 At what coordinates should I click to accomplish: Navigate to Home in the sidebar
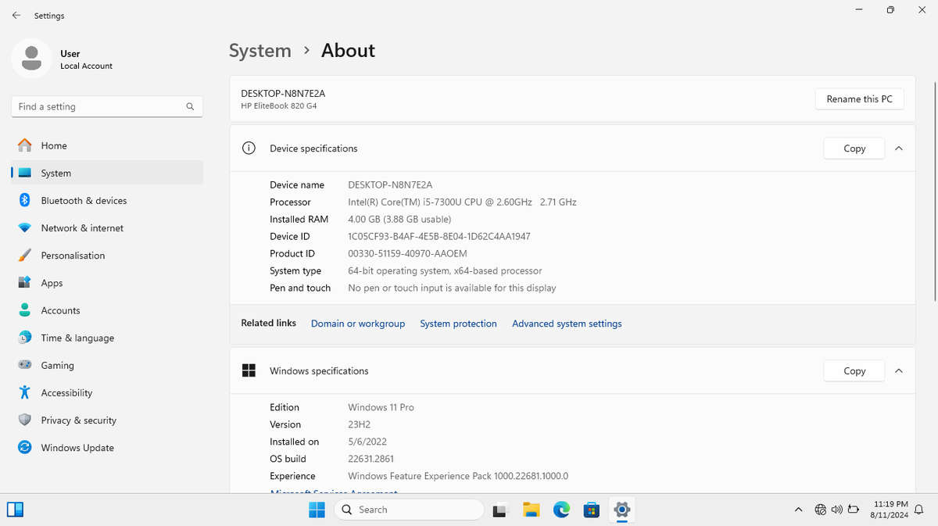[x=53, y=145]
